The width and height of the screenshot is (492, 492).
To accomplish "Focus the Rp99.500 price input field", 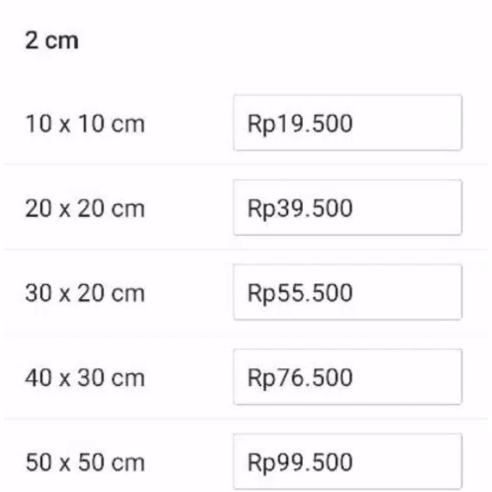I will click(x=347, y=461).
